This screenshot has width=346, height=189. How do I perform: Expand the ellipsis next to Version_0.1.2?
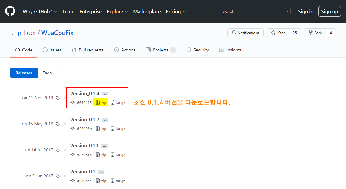coord(105,120)
